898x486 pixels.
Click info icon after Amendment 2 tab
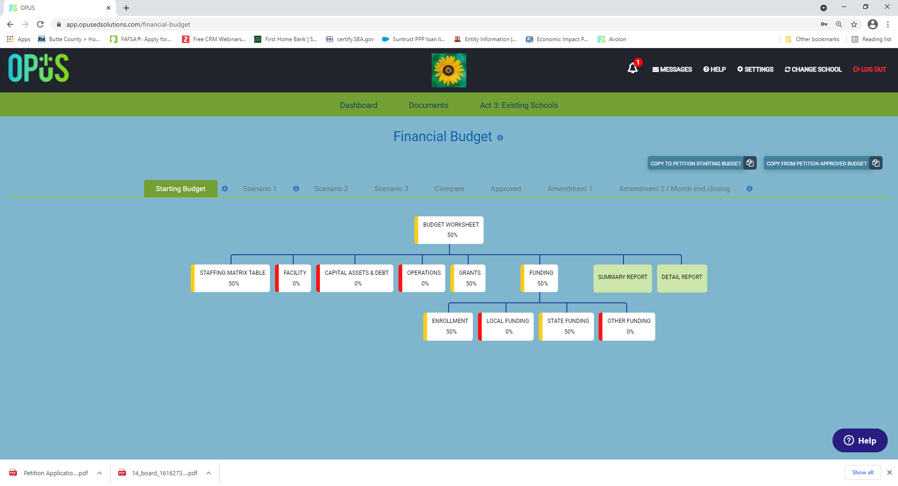click(x=749, y=189)
